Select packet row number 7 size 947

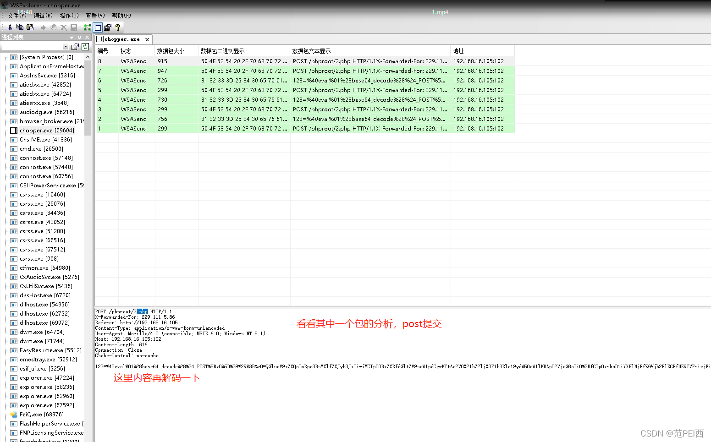coord(305,71)
